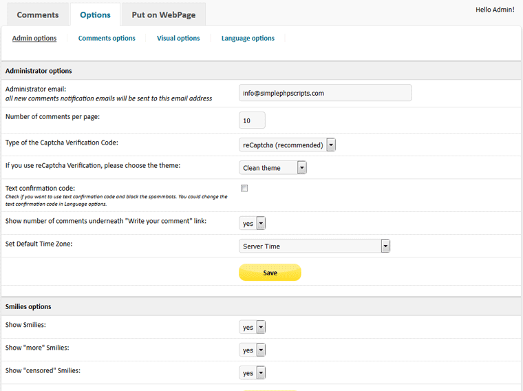Click the Hello Admin! greeting text

pos(495,10)
